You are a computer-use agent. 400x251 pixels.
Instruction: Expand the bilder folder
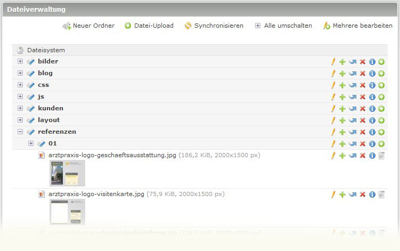[x=20, y=61]
